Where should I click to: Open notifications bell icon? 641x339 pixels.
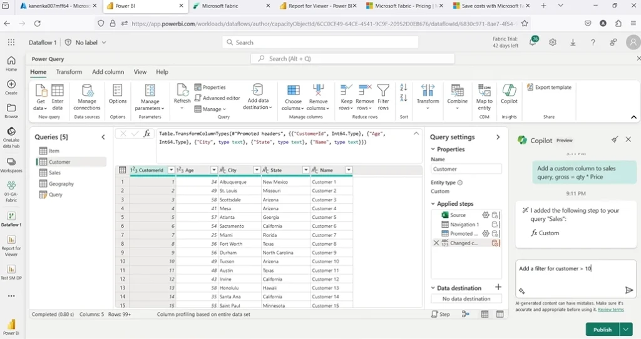pyautogui.click(x=533, y=42)
